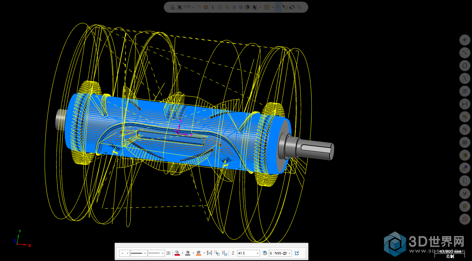Click the invert selection circular arrows icon
The height and width of the screenshot is (261, 472).
292,7
